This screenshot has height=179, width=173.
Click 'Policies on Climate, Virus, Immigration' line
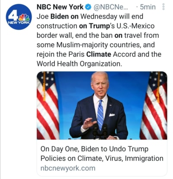pos(102,158)
